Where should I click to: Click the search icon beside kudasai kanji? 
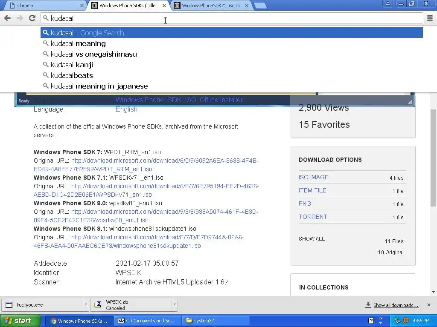click(x=46, y=65)
